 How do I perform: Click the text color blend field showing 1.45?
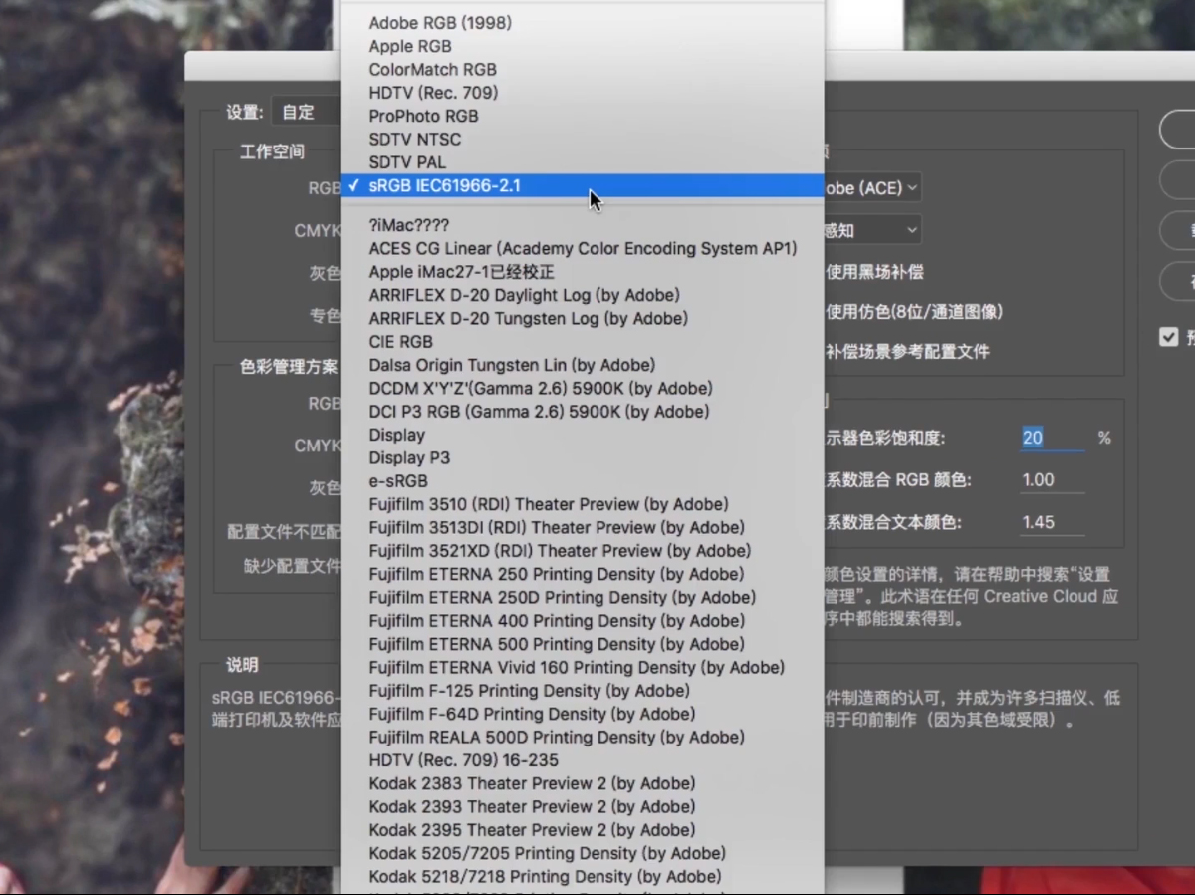tap(1051, 522)
